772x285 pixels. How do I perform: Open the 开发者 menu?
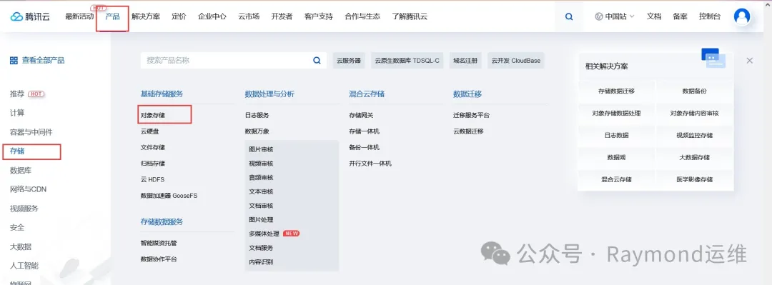pyautogui.click(x=282, y=16)
